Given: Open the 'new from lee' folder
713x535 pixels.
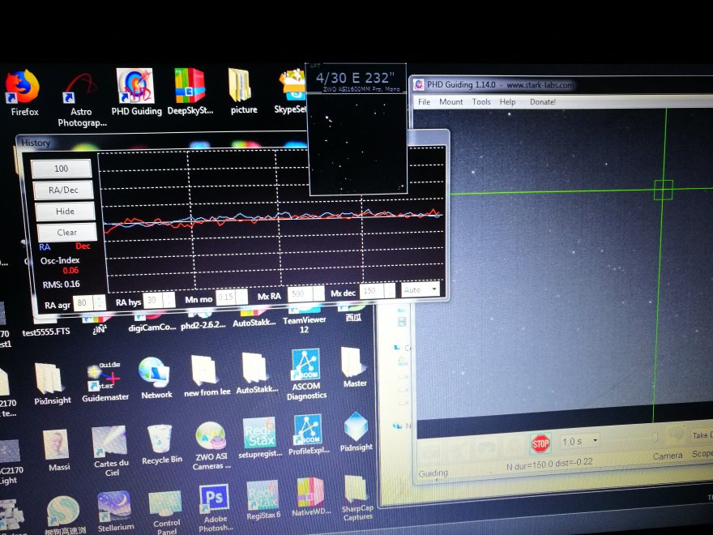Looking at the screenshot, I should point(207,376).
